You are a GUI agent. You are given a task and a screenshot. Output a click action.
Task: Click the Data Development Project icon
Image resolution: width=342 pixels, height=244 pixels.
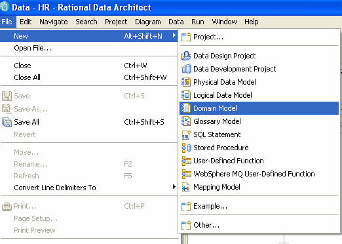click(x=186, y=69)
